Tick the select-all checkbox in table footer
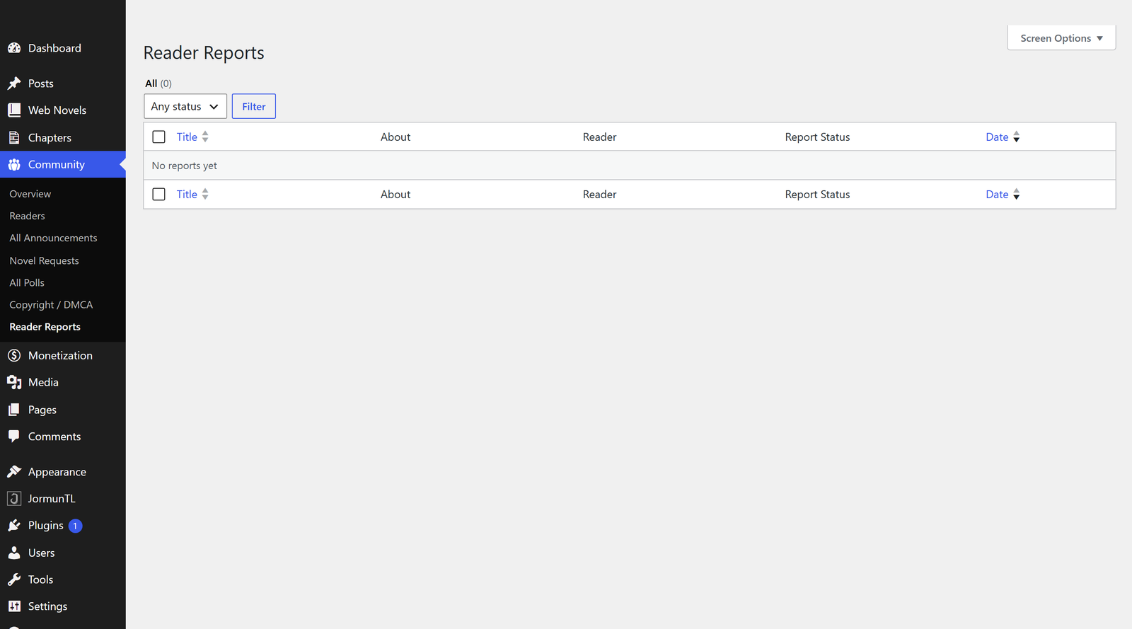Image resolution: width=1132 pixels, height=629 pixels. click(159, 194)
